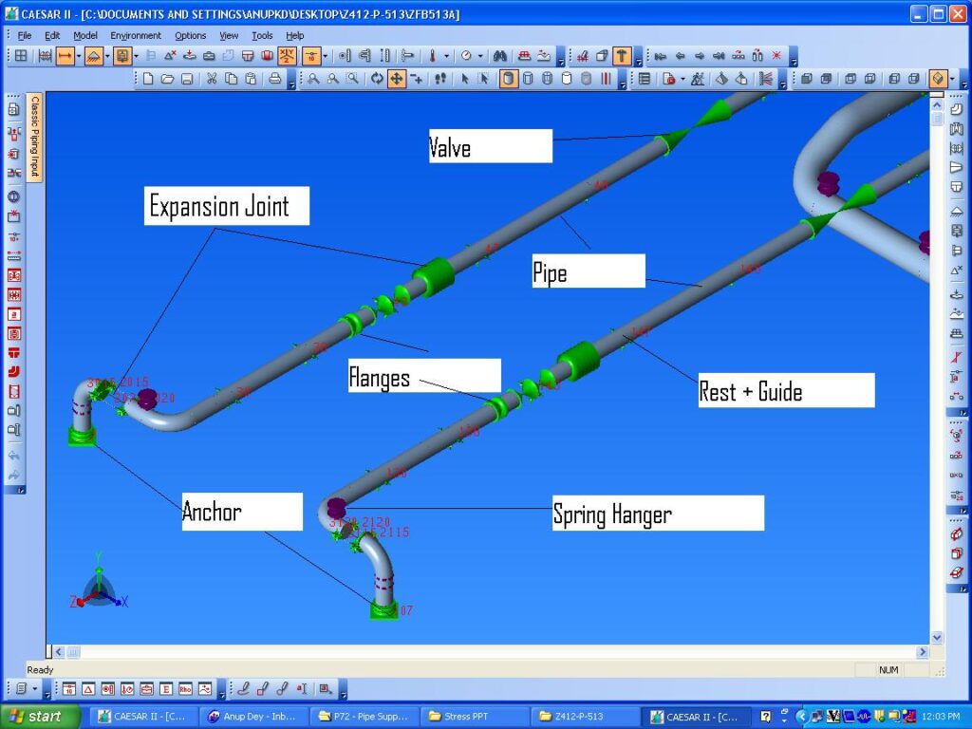Expand the bottom-left document dropdown arrow
The image size is (972, 729).
35,689
